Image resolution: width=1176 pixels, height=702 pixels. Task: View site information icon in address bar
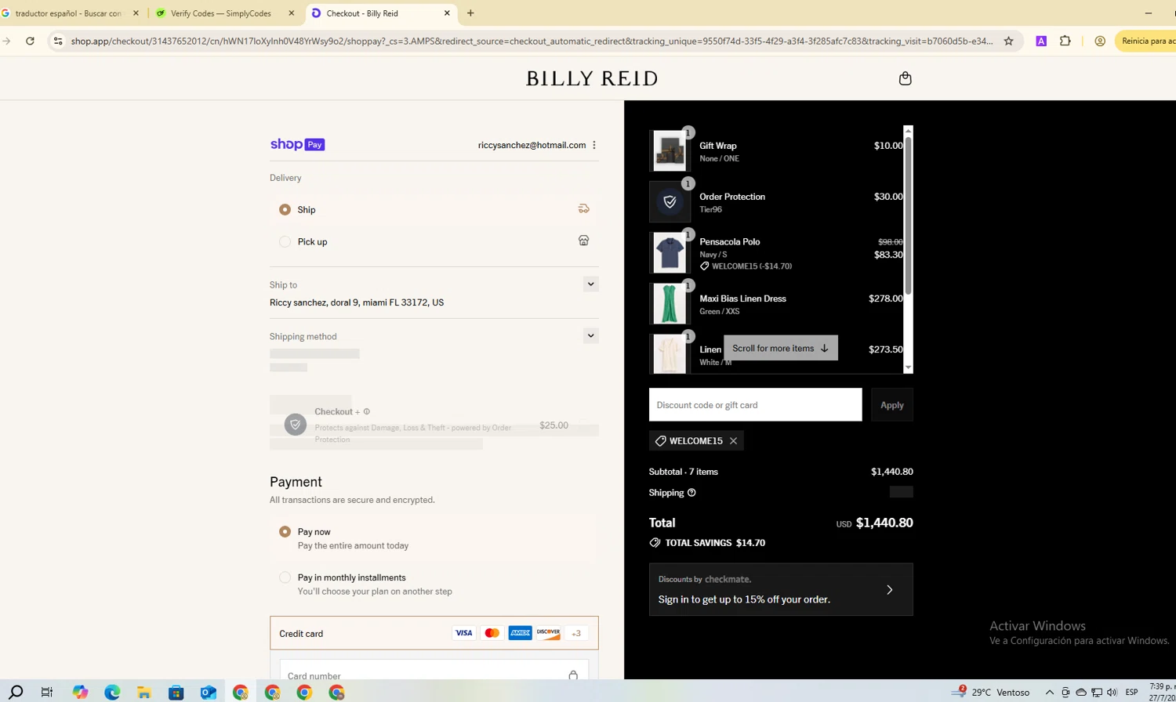pyautogui.click(x=58, y=41)
